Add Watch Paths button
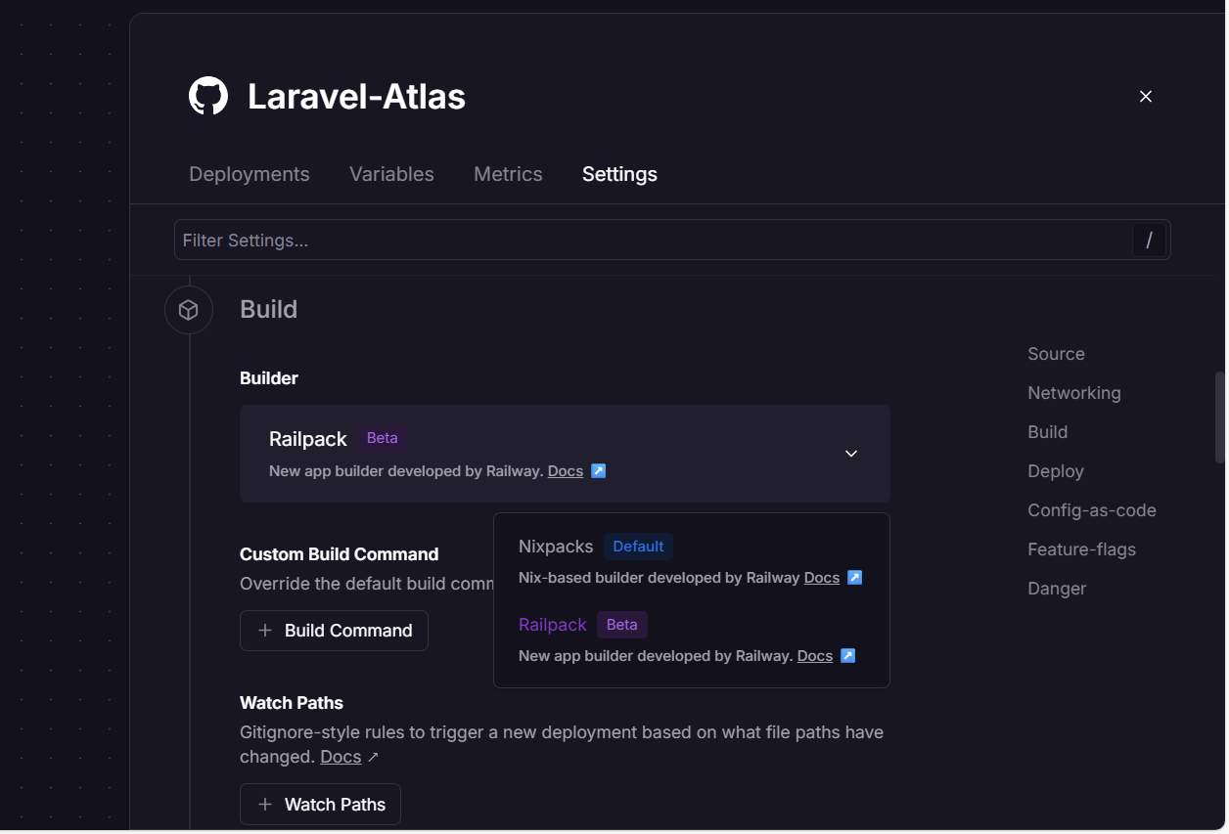 click(320, 805)
